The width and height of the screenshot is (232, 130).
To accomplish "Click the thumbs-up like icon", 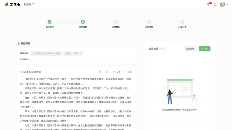I will [100, 72].
